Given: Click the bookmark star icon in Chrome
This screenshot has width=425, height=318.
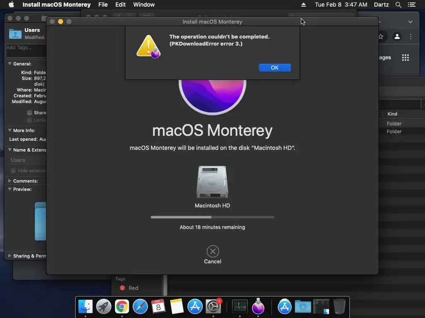Looking at the screenshot, I should tap(381, 36).
